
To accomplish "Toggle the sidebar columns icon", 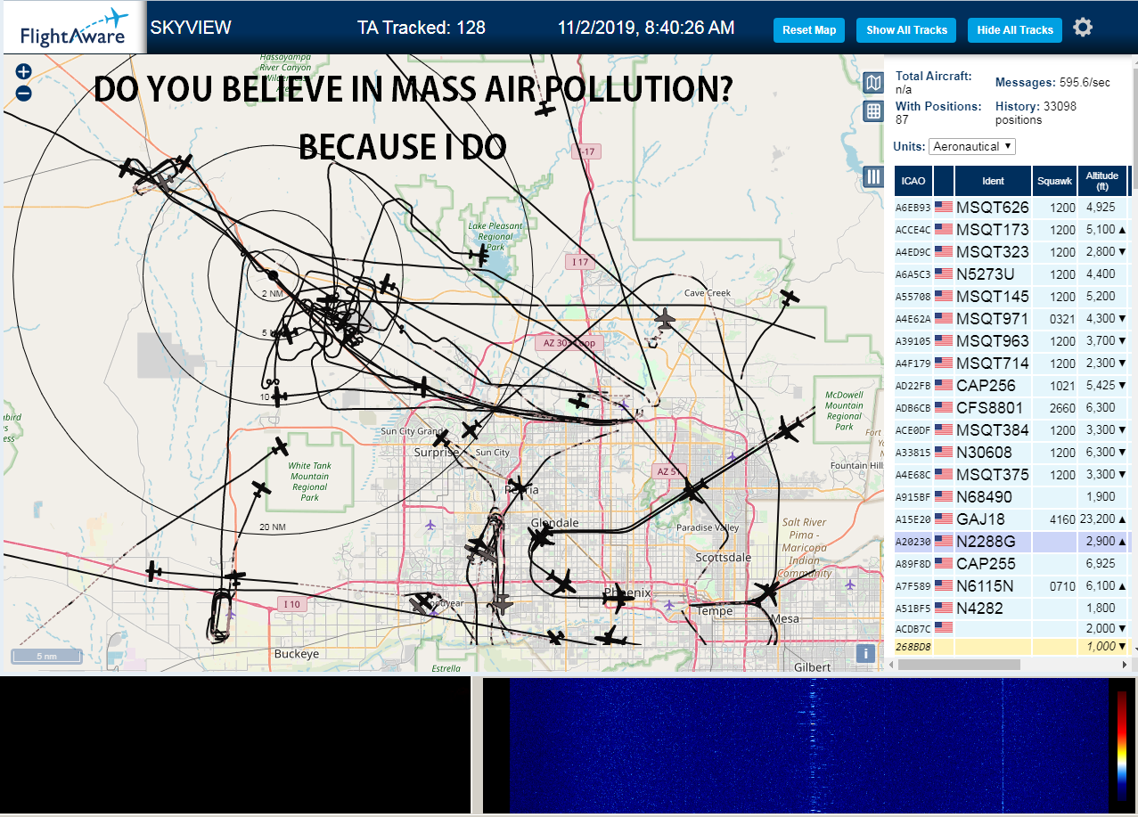I will coord(873,177).
